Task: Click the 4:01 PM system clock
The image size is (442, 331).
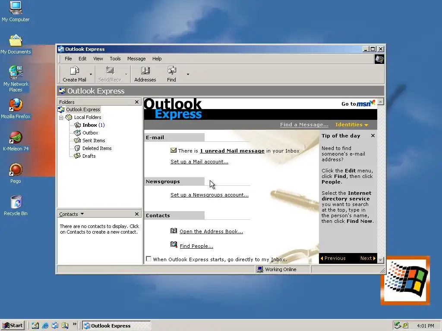Action: 425,326
